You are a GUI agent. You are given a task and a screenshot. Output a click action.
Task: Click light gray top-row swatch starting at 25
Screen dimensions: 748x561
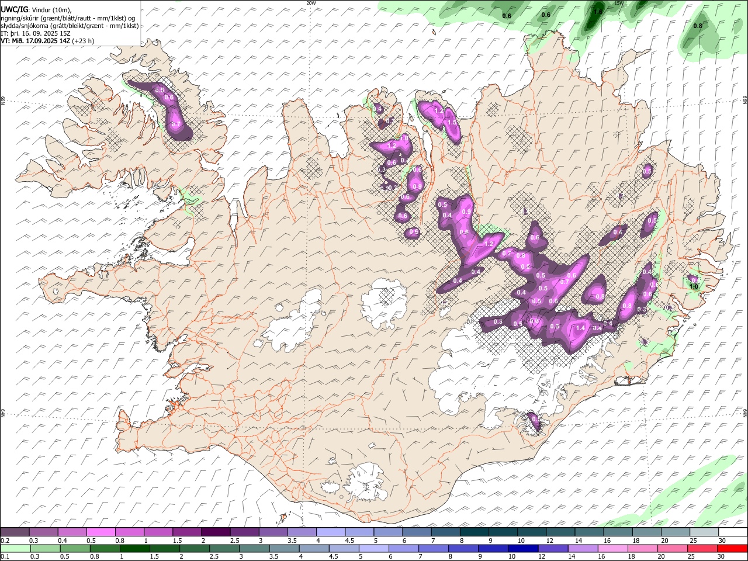click(x=704, y=532)
